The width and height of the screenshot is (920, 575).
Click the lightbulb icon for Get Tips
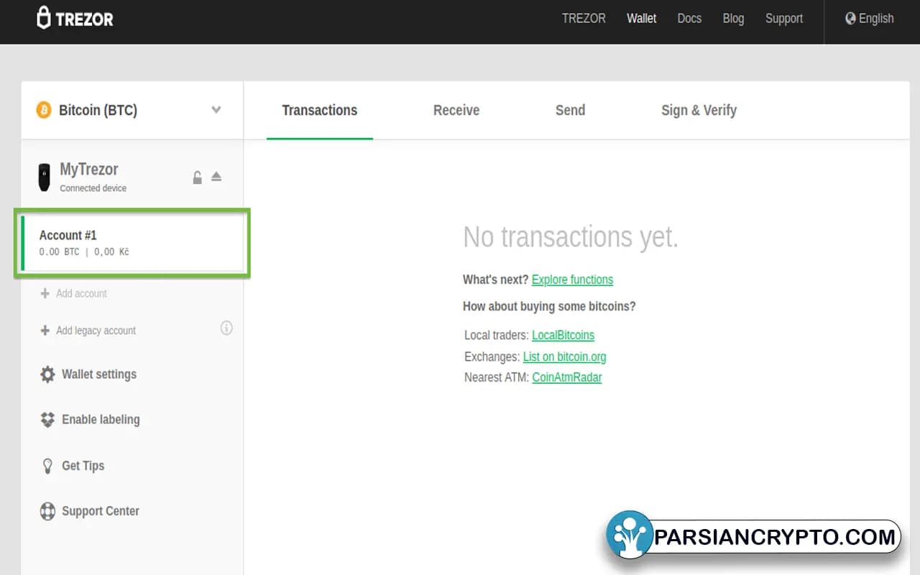pos(47,466)
